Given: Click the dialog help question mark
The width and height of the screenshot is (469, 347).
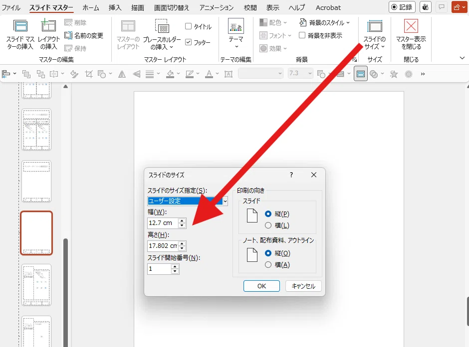Looking at the screenshot, I should [291, 175].
